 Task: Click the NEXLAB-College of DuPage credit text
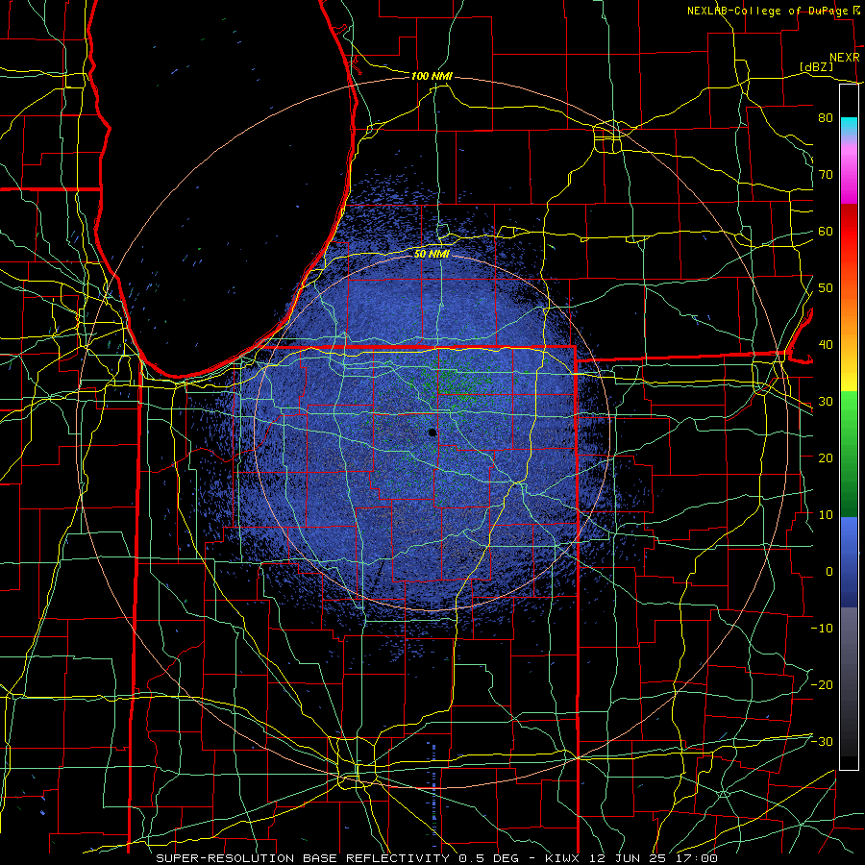tap(769, 11)
